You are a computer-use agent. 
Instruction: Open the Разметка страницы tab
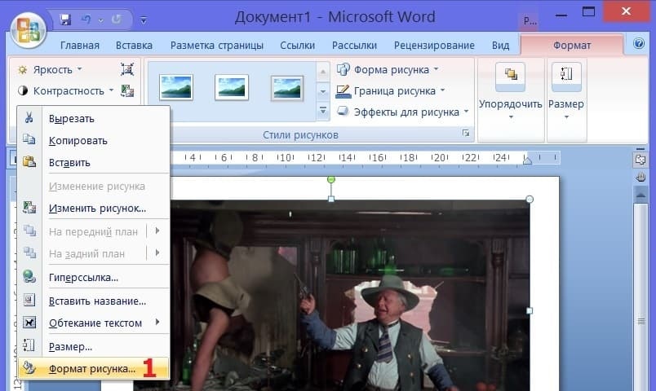pos(217,45)
